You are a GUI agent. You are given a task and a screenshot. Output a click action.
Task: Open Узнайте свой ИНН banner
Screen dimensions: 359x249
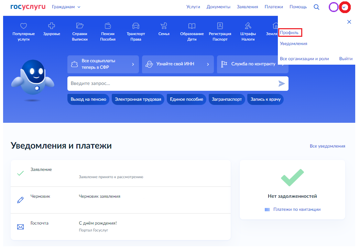pyautogui.click(x=178, y=64)
